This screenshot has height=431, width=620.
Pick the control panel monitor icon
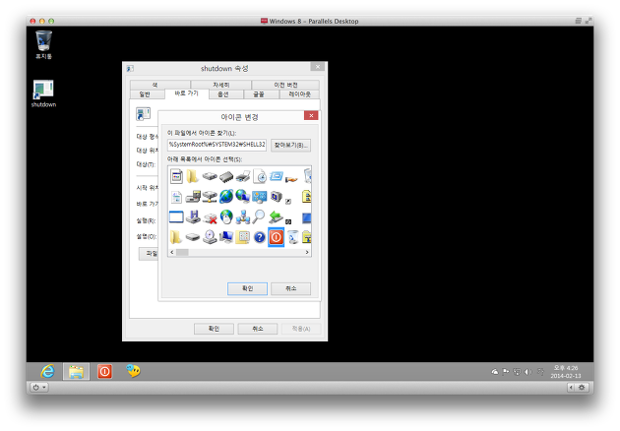tap(260, 197)
